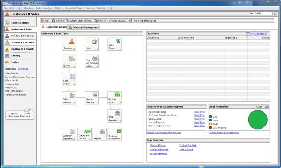
Task: Click the System Date toolbar item
Action: click(x=79, y=21)
